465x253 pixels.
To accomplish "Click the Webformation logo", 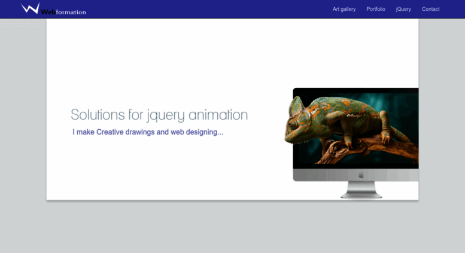I will click(x=53, y=8).
